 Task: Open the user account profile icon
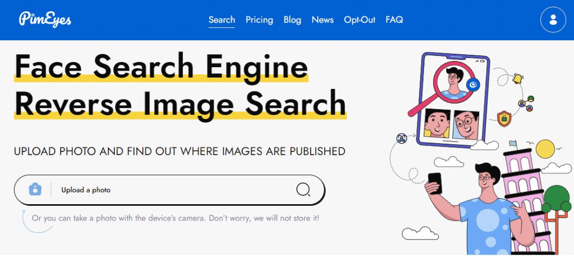[x=553, y=20]
